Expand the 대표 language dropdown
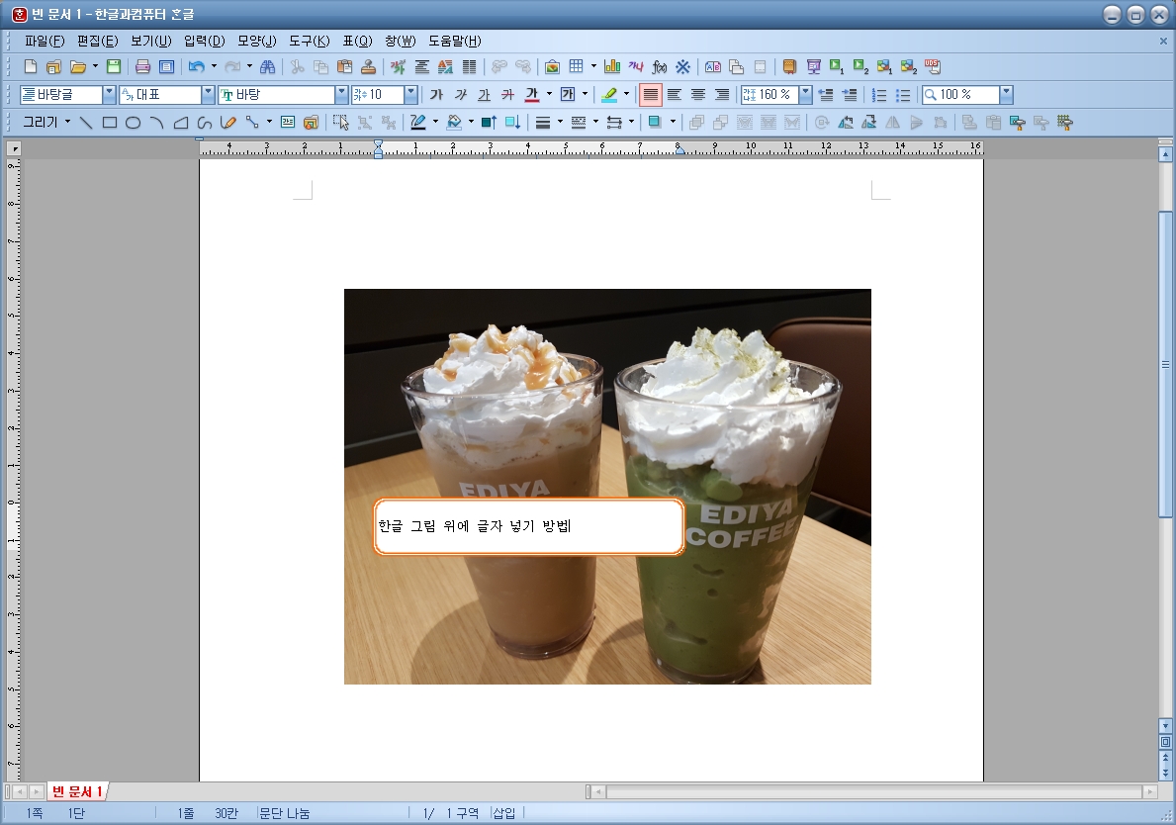1176x825 pixels. pyautogui.click(x=208, y=95)
